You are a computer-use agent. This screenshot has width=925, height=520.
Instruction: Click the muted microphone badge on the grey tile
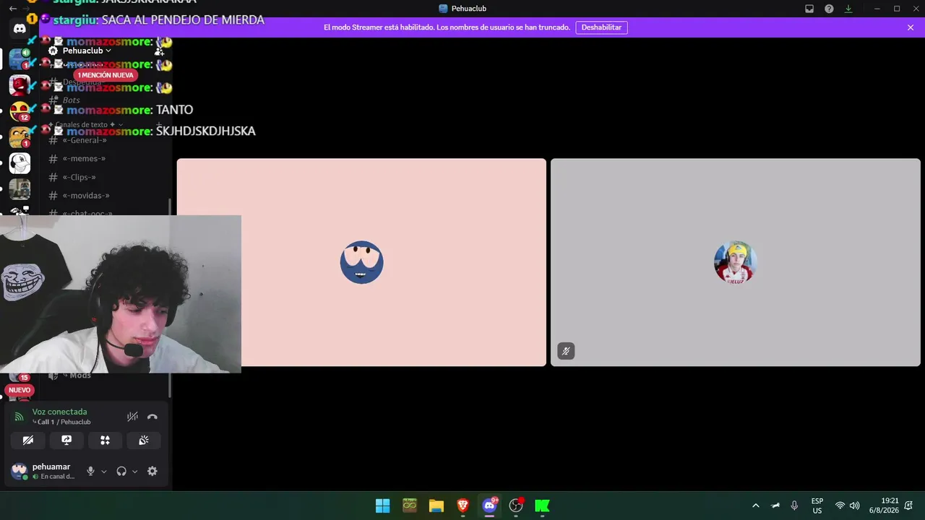566,352
